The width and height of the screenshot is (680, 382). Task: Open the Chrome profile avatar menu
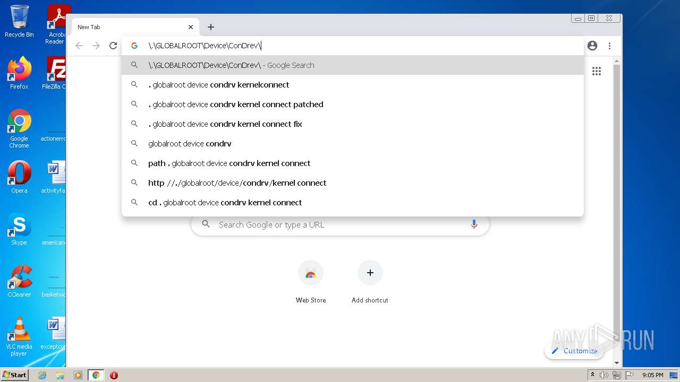click(x=592, y=46)
